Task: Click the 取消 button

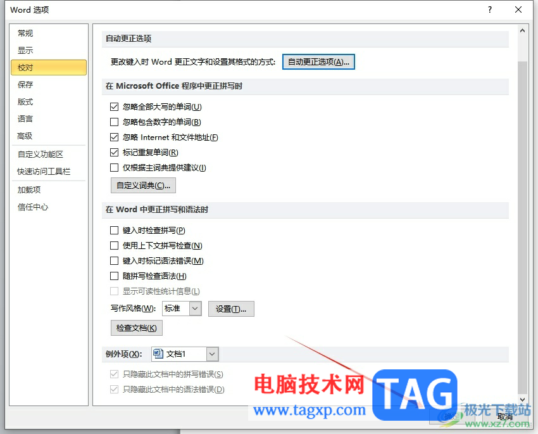Action: (x=505, y=417)
